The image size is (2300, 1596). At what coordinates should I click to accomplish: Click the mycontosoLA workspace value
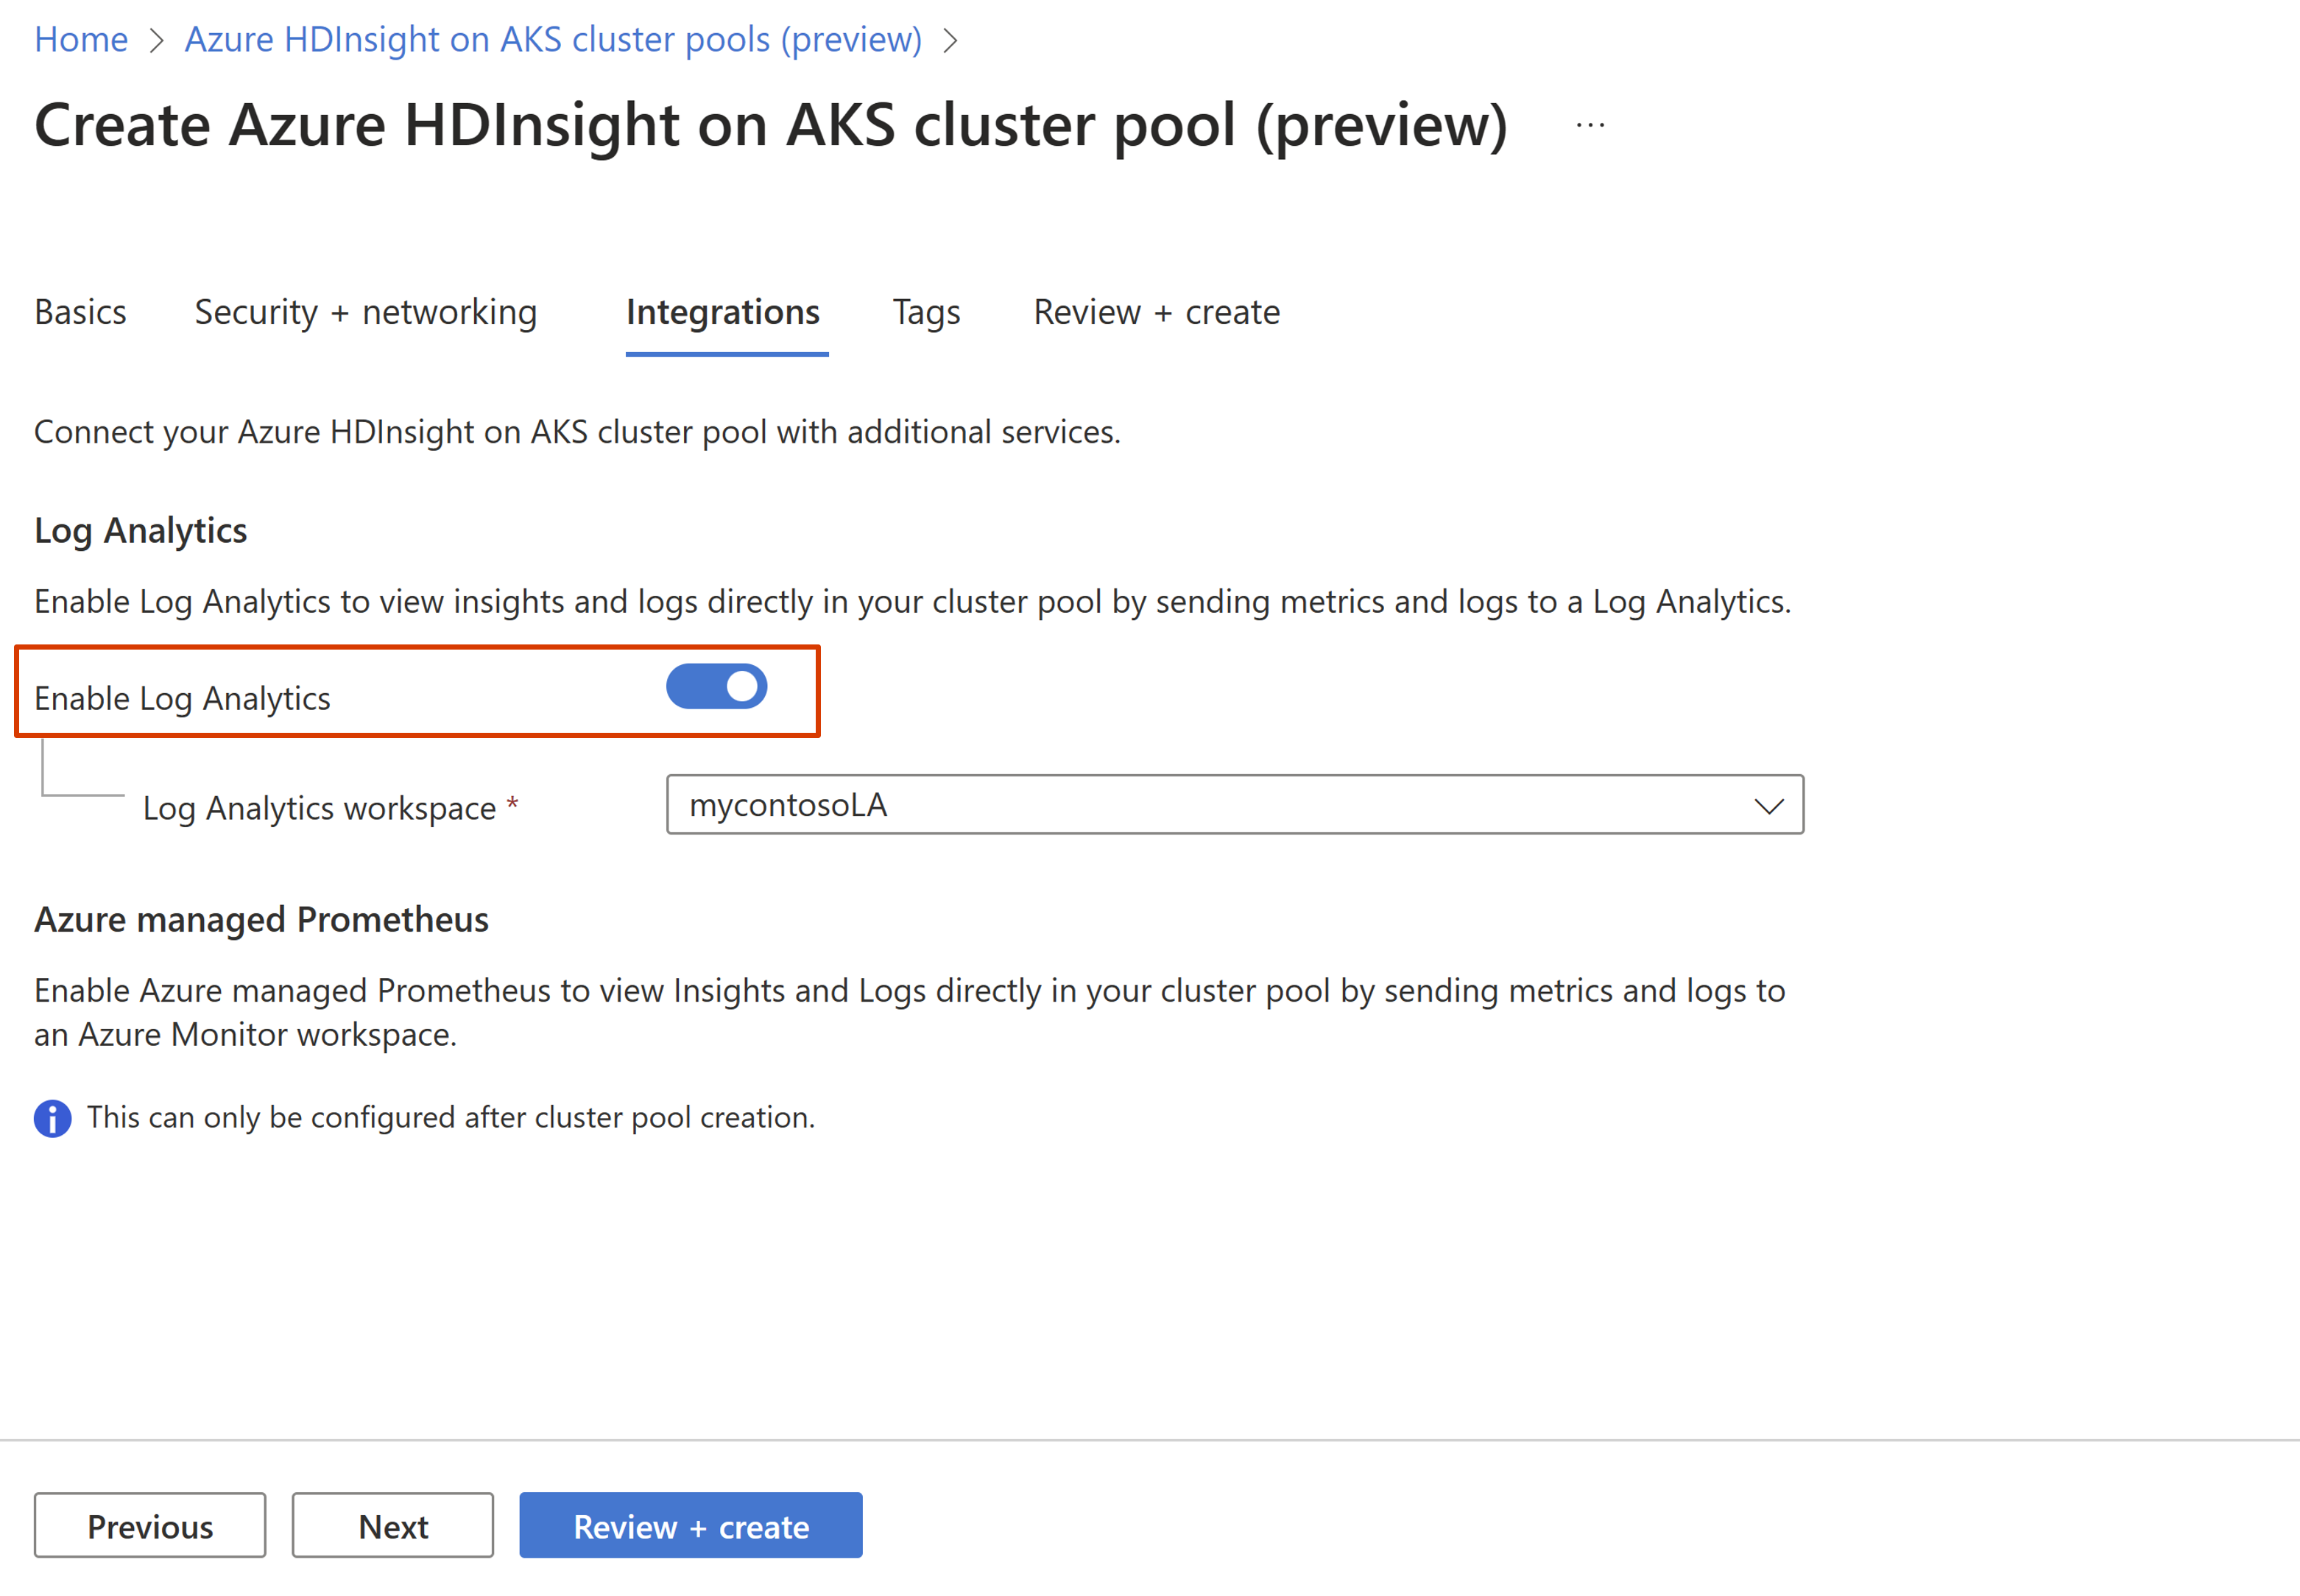click(789, 806)
